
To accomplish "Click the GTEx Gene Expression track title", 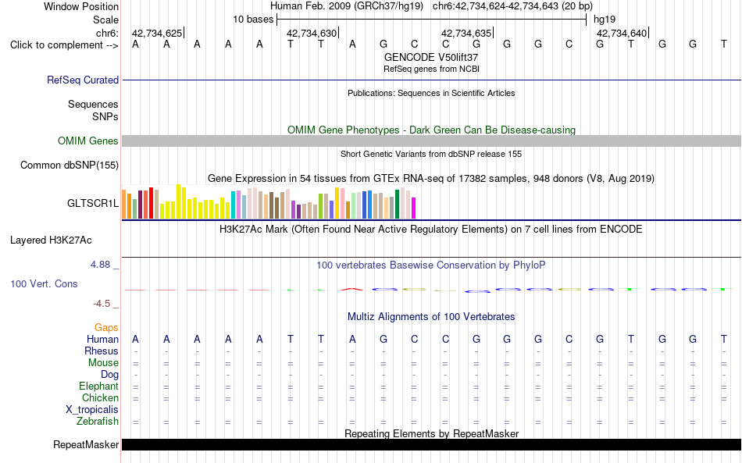I will [x=431, y=178].
